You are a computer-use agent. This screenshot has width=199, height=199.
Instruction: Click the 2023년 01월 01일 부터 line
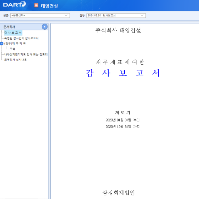(123, 120)
